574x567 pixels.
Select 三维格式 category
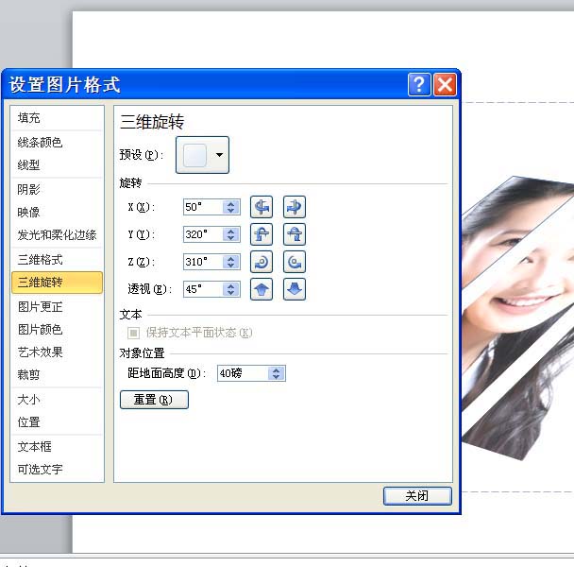tap(57, 260)
